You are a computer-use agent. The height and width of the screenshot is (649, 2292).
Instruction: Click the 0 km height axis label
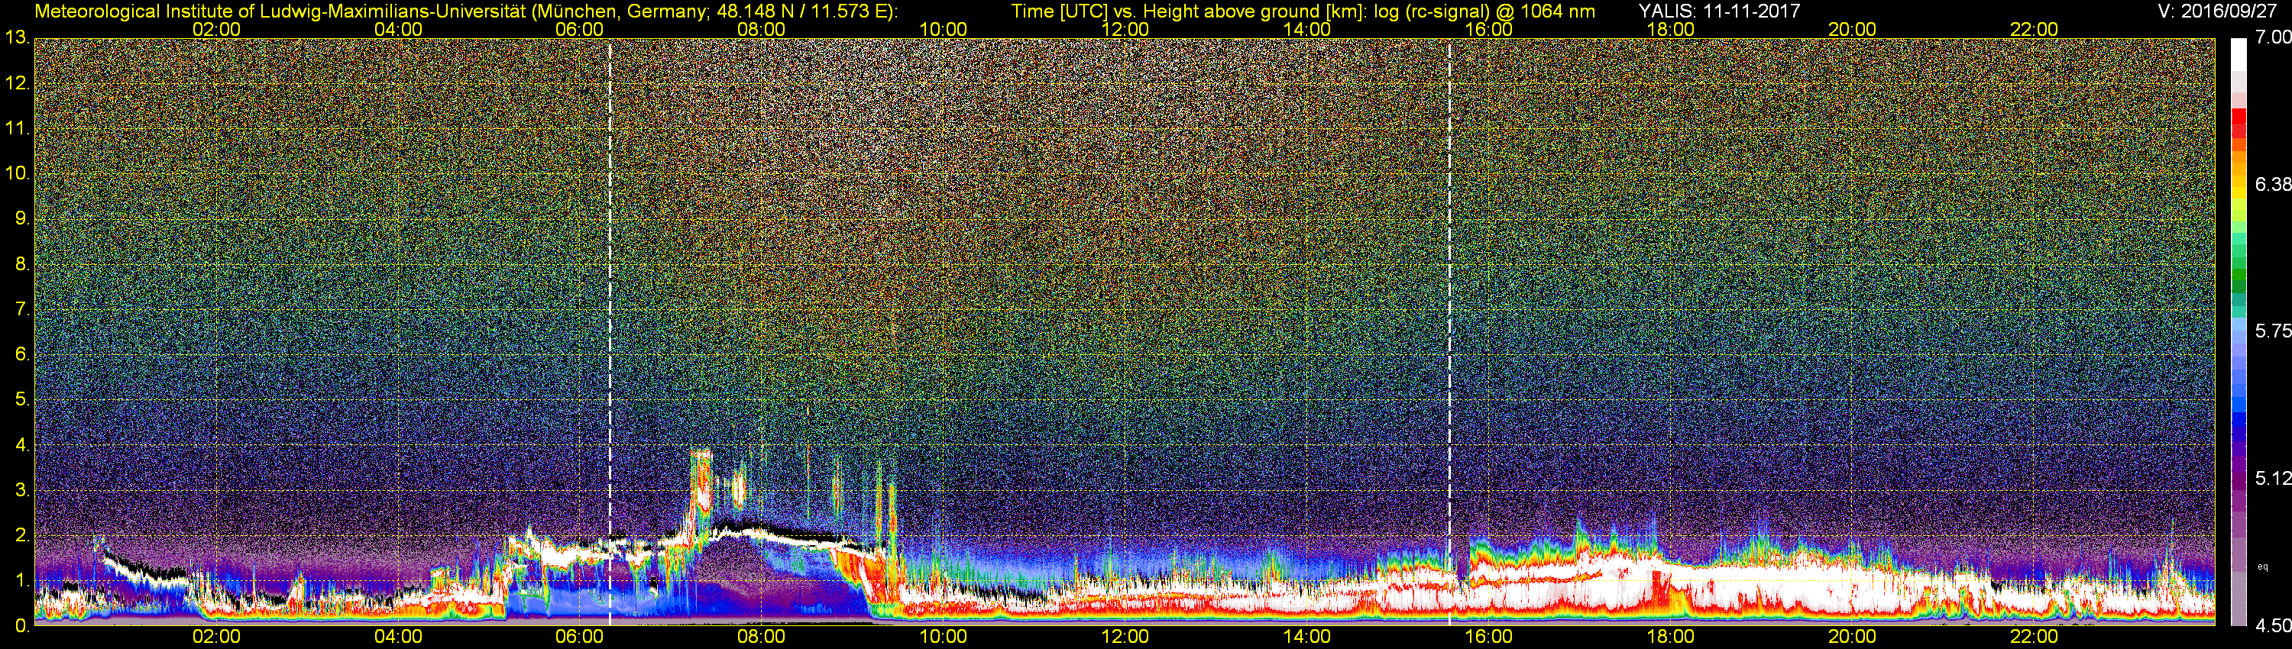pyautogui.click(x=21, y=625)
